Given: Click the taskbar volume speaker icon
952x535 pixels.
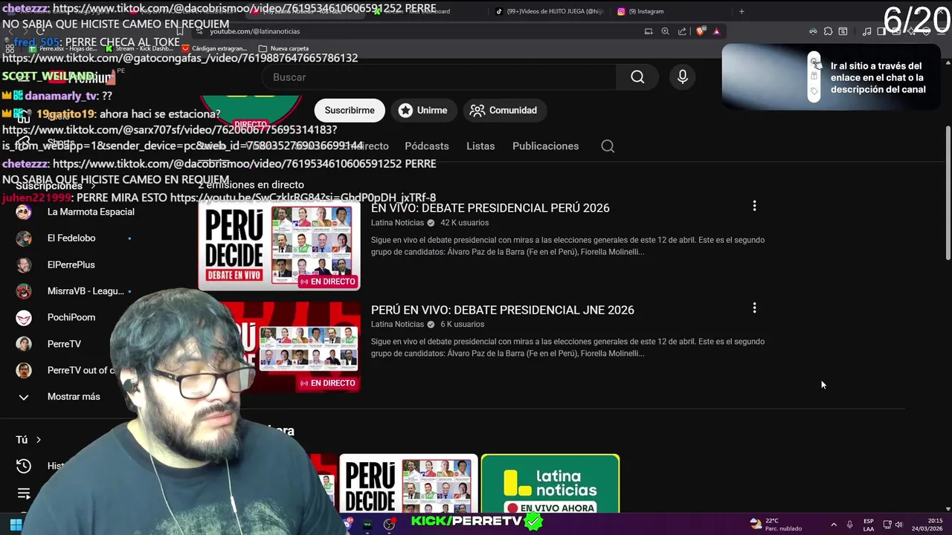Looking at the screenshot, I should point(898,525).
